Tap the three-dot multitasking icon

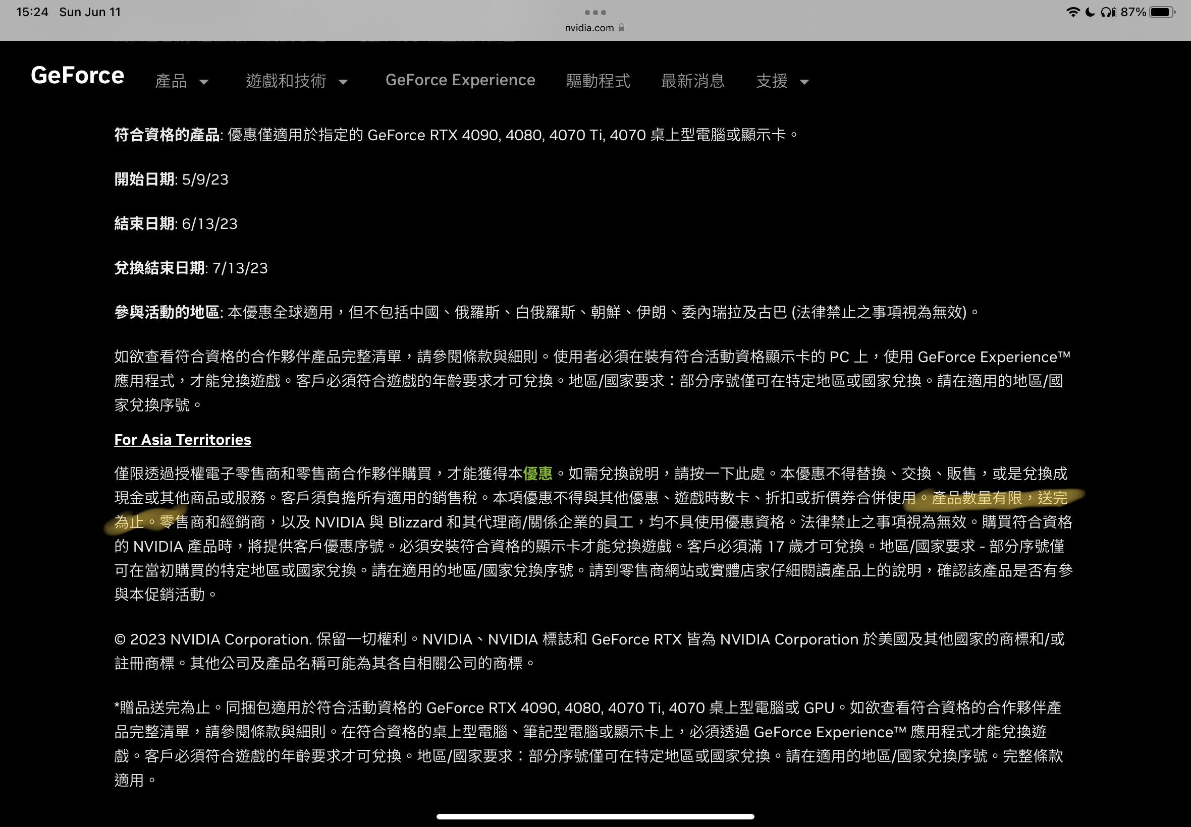pos(595,13)
